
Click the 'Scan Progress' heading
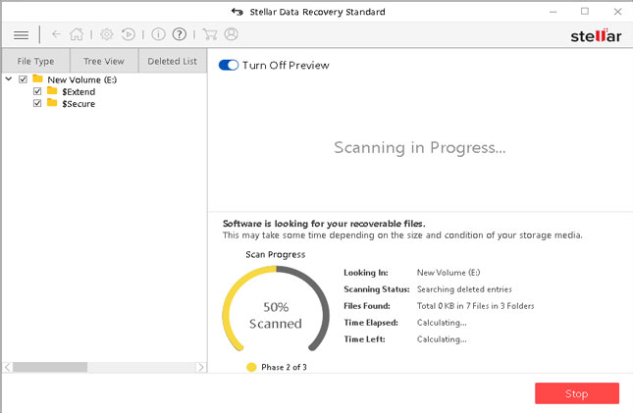click(276, 254)
